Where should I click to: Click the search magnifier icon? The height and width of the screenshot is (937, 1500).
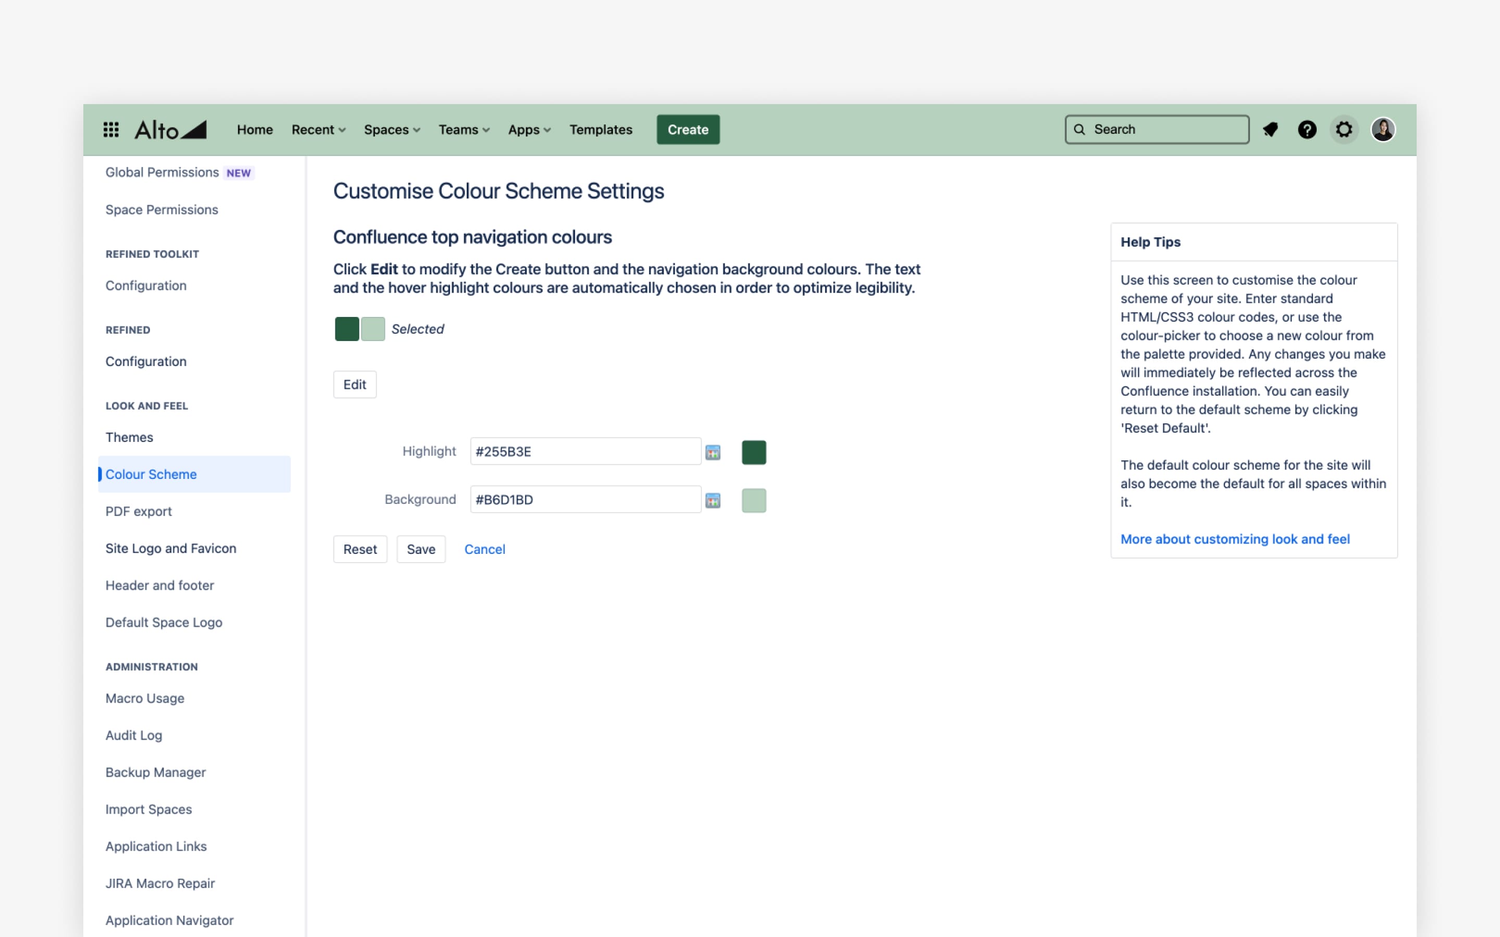coord(1080,130)
